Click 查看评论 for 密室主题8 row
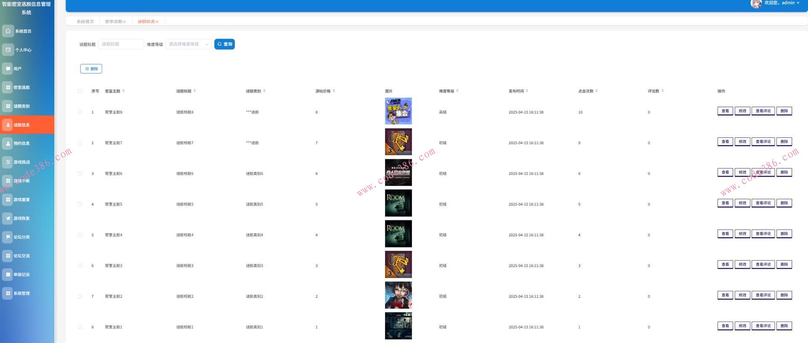This screenshot has width=808, height=343. click(763, 111)
